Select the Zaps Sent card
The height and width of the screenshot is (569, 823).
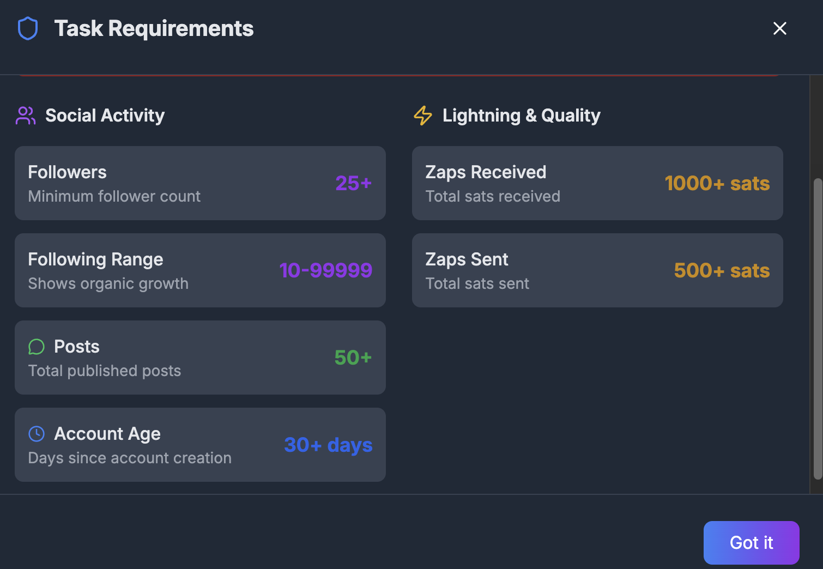[x=597, y=270]
